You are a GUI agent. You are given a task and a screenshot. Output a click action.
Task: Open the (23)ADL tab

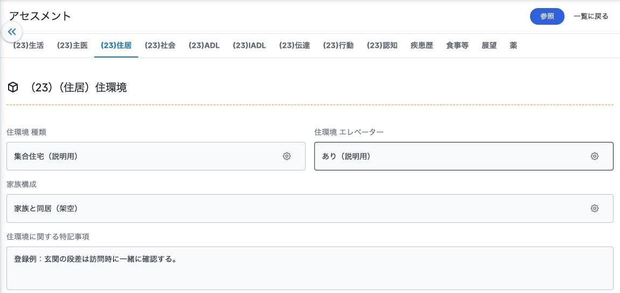[x=204, y=45]
